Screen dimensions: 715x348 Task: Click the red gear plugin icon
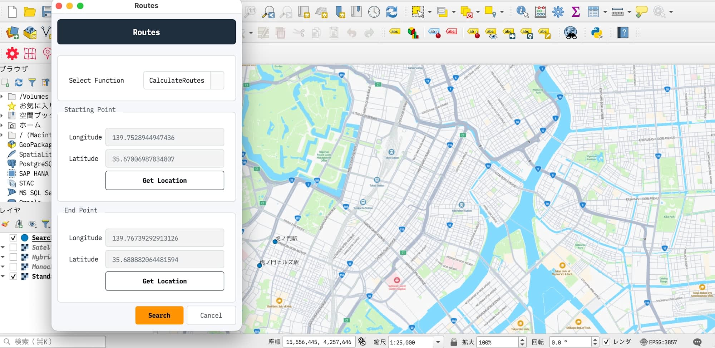(12, 54)
